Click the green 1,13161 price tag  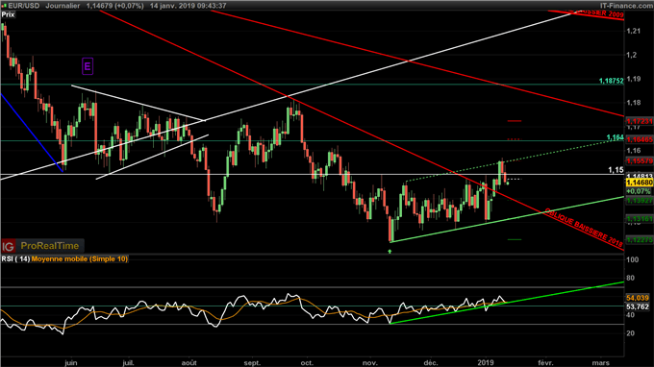(640, 219)
